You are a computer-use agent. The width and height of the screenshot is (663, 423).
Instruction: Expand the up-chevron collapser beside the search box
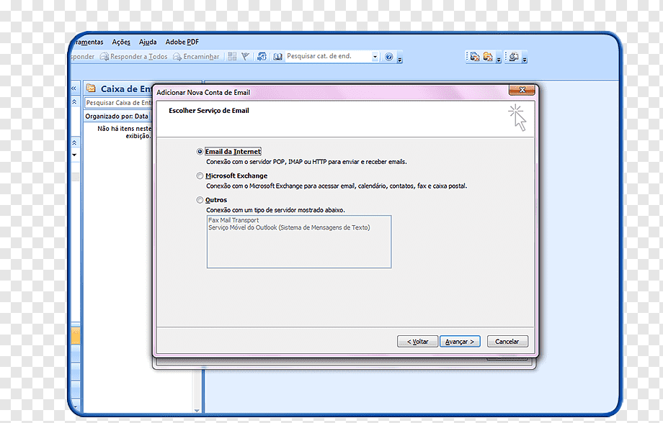74,101
